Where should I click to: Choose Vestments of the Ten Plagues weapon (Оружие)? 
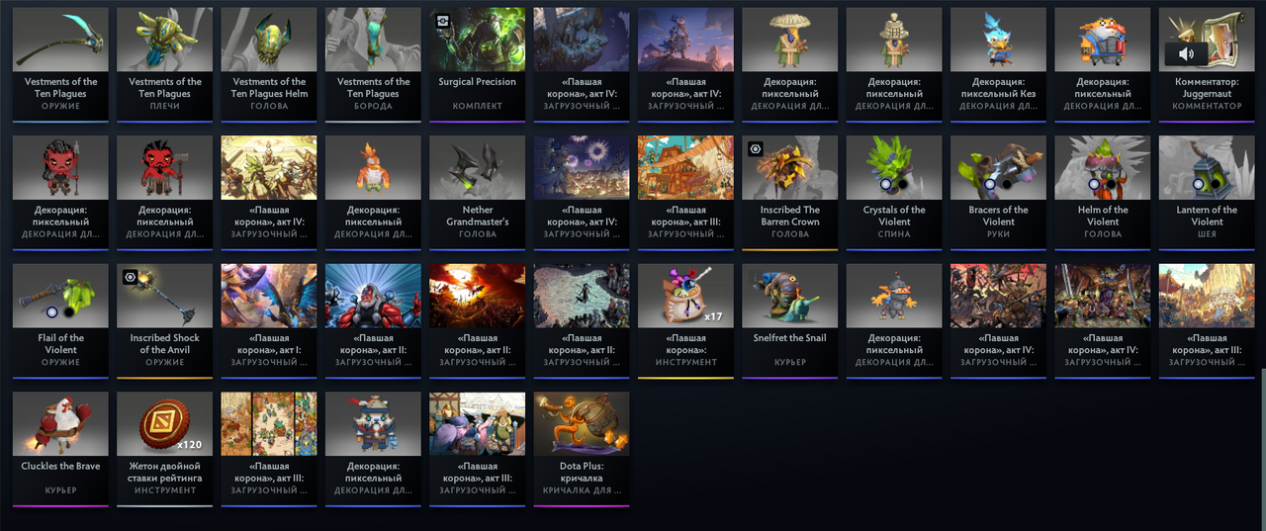click(60, 64)
